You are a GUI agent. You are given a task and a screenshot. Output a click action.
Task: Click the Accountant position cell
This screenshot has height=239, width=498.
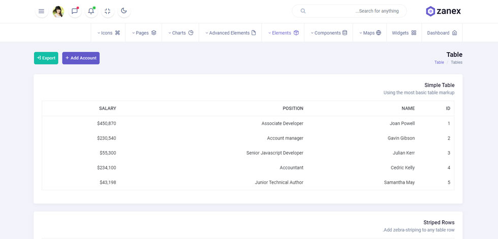(x=292, y=167)
